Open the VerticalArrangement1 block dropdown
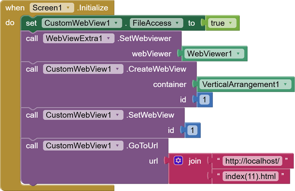The image size is (295, 191). 286,84
